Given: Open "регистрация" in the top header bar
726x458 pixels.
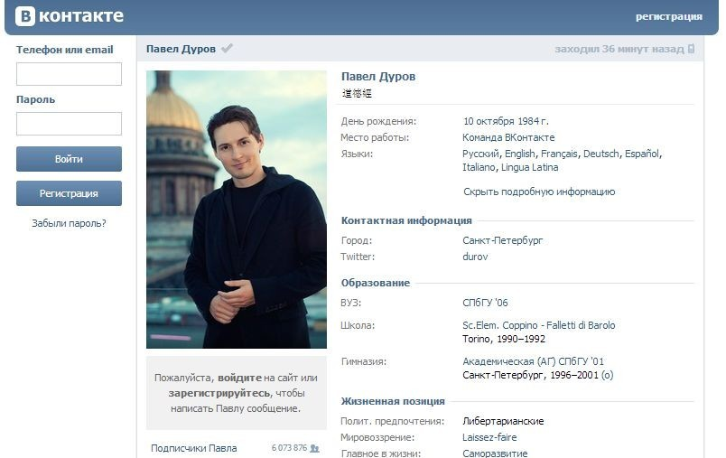Looking at the screenshot, I should coord(668,16).
